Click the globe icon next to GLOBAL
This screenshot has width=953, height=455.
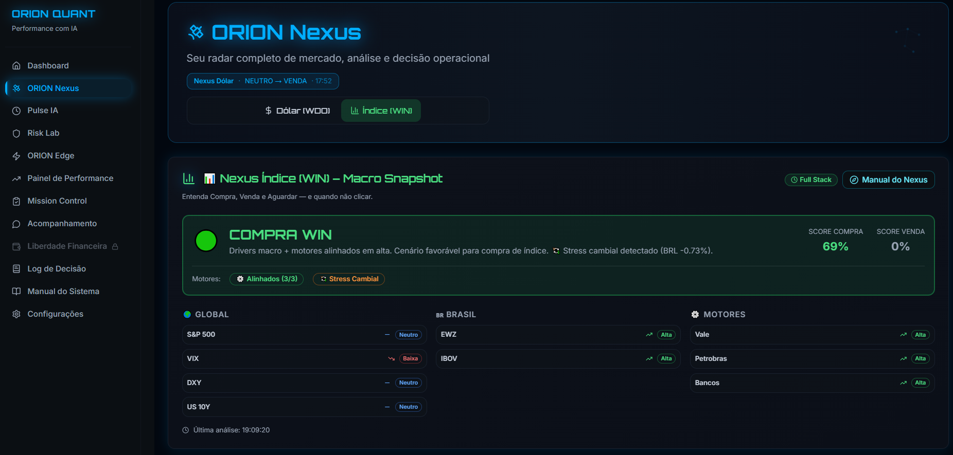pos(187,315)
